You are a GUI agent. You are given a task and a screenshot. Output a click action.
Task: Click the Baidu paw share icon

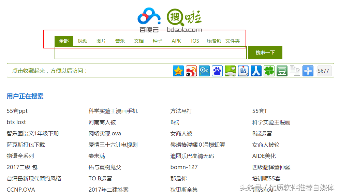[x=217, y=71]
